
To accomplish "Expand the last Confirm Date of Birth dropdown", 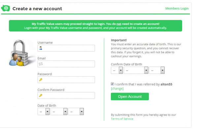I will 157,70.
